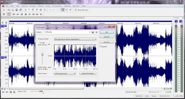Click the Save As disk icon
This screenshot has height=99, width=185.
(17, 10)
